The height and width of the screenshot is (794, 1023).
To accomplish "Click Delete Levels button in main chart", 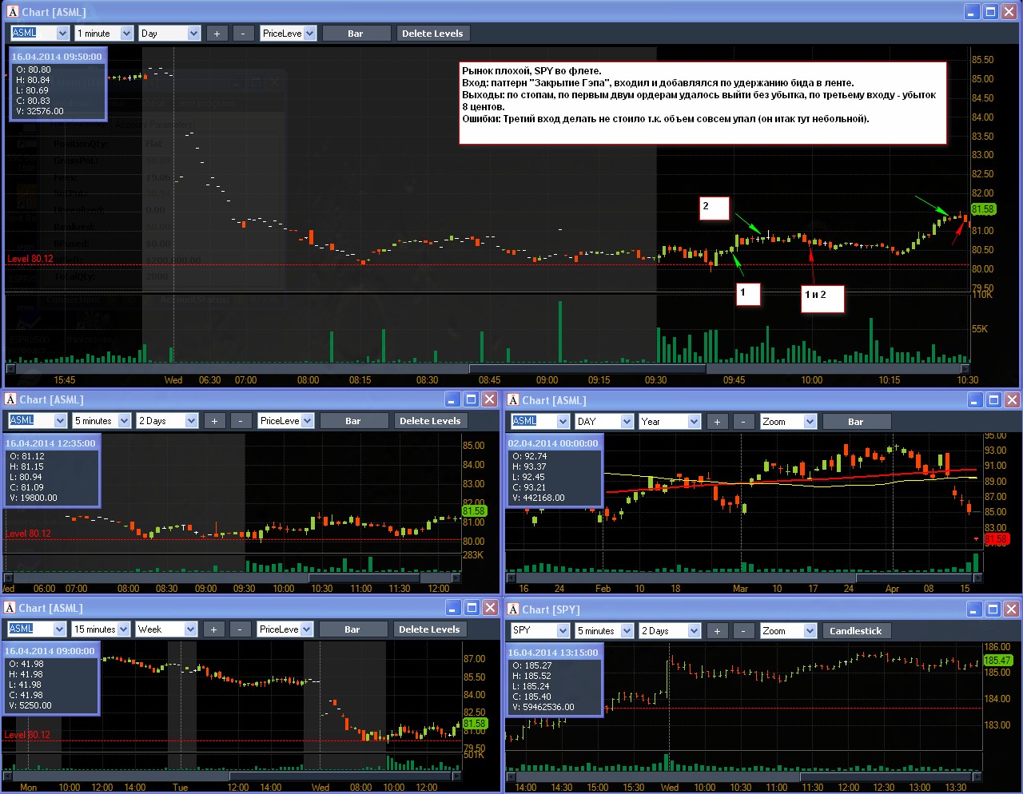I will 432,34.
